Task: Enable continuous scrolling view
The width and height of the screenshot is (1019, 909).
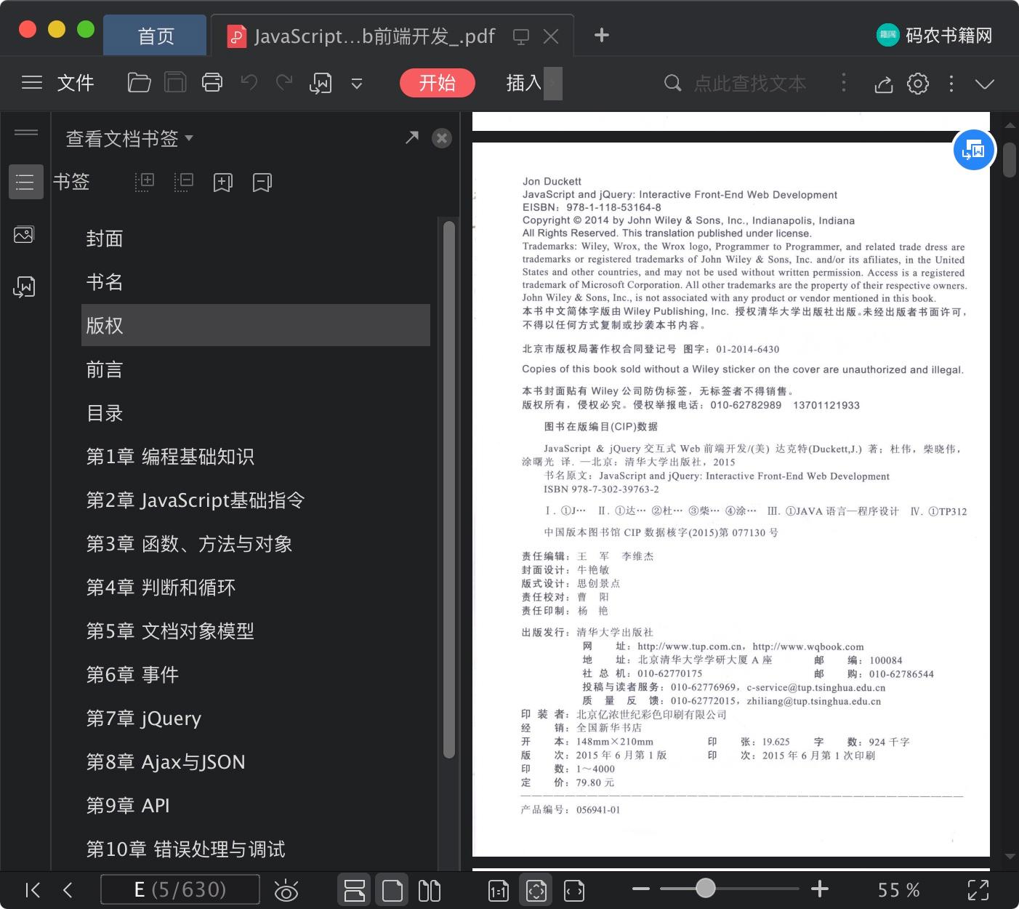Action: tap(354, 891)
